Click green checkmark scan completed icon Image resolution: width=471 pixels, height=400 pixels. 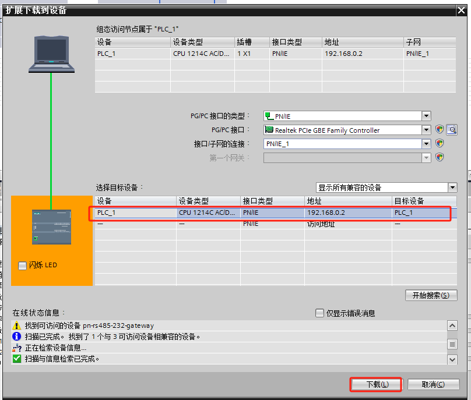(17, 359)
